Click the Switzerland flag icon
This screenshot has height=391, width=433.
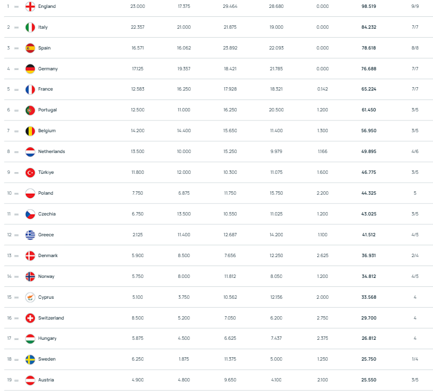[x=30, y=318]
